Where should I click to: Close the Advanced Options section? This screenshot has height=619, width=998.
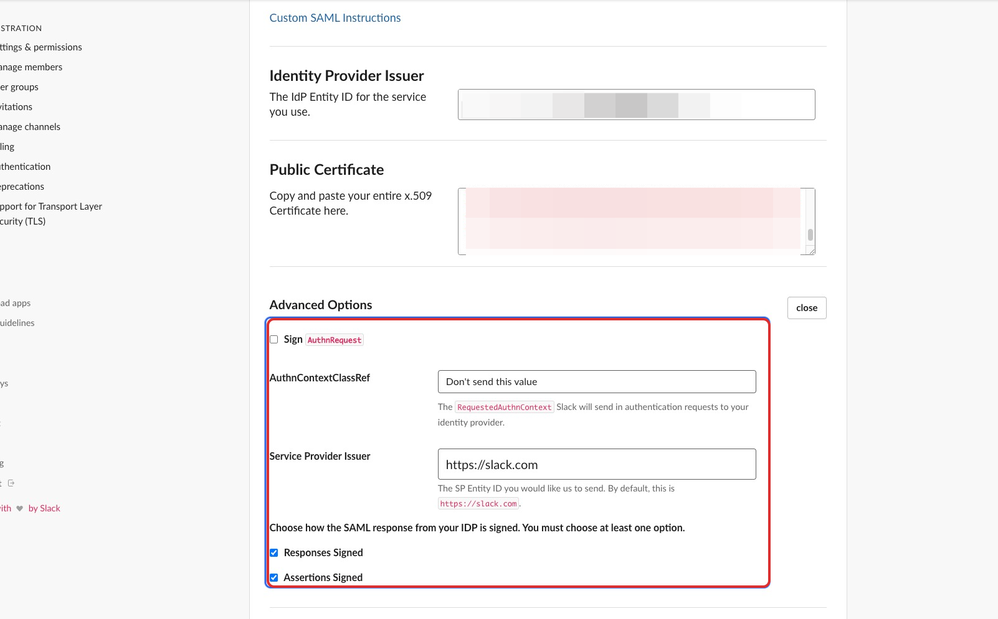click(x=806, y=308)
